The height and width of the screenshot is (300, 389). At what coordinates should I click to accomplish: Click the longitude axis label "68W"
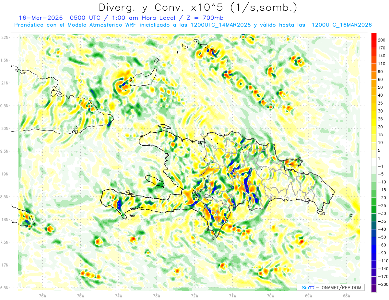[x=347, y=295]
